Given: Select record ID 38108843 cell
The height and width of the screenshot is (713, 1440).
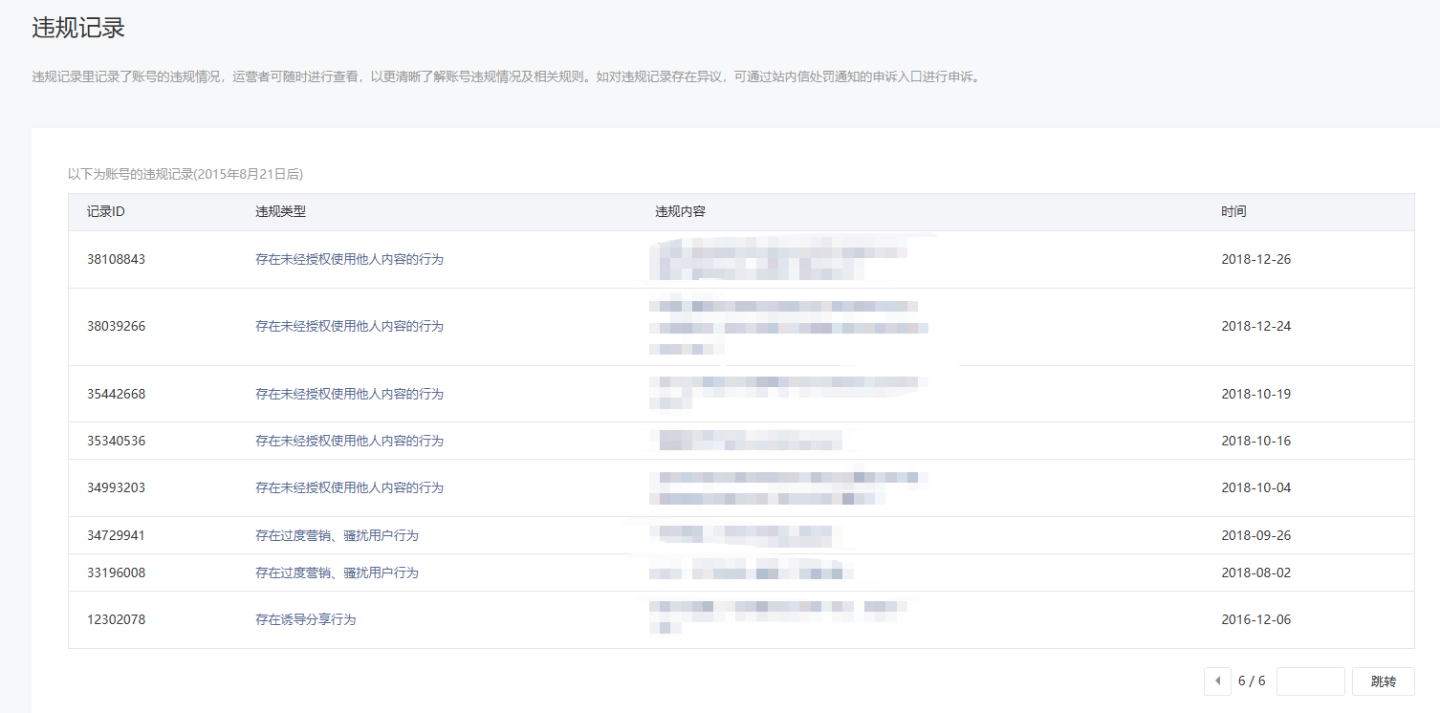Looking at the screenshot, I should click(116, 259).
